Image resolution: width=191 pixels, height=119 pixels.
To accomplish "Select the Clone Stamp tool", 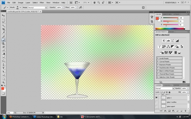I will pos(3,43).
